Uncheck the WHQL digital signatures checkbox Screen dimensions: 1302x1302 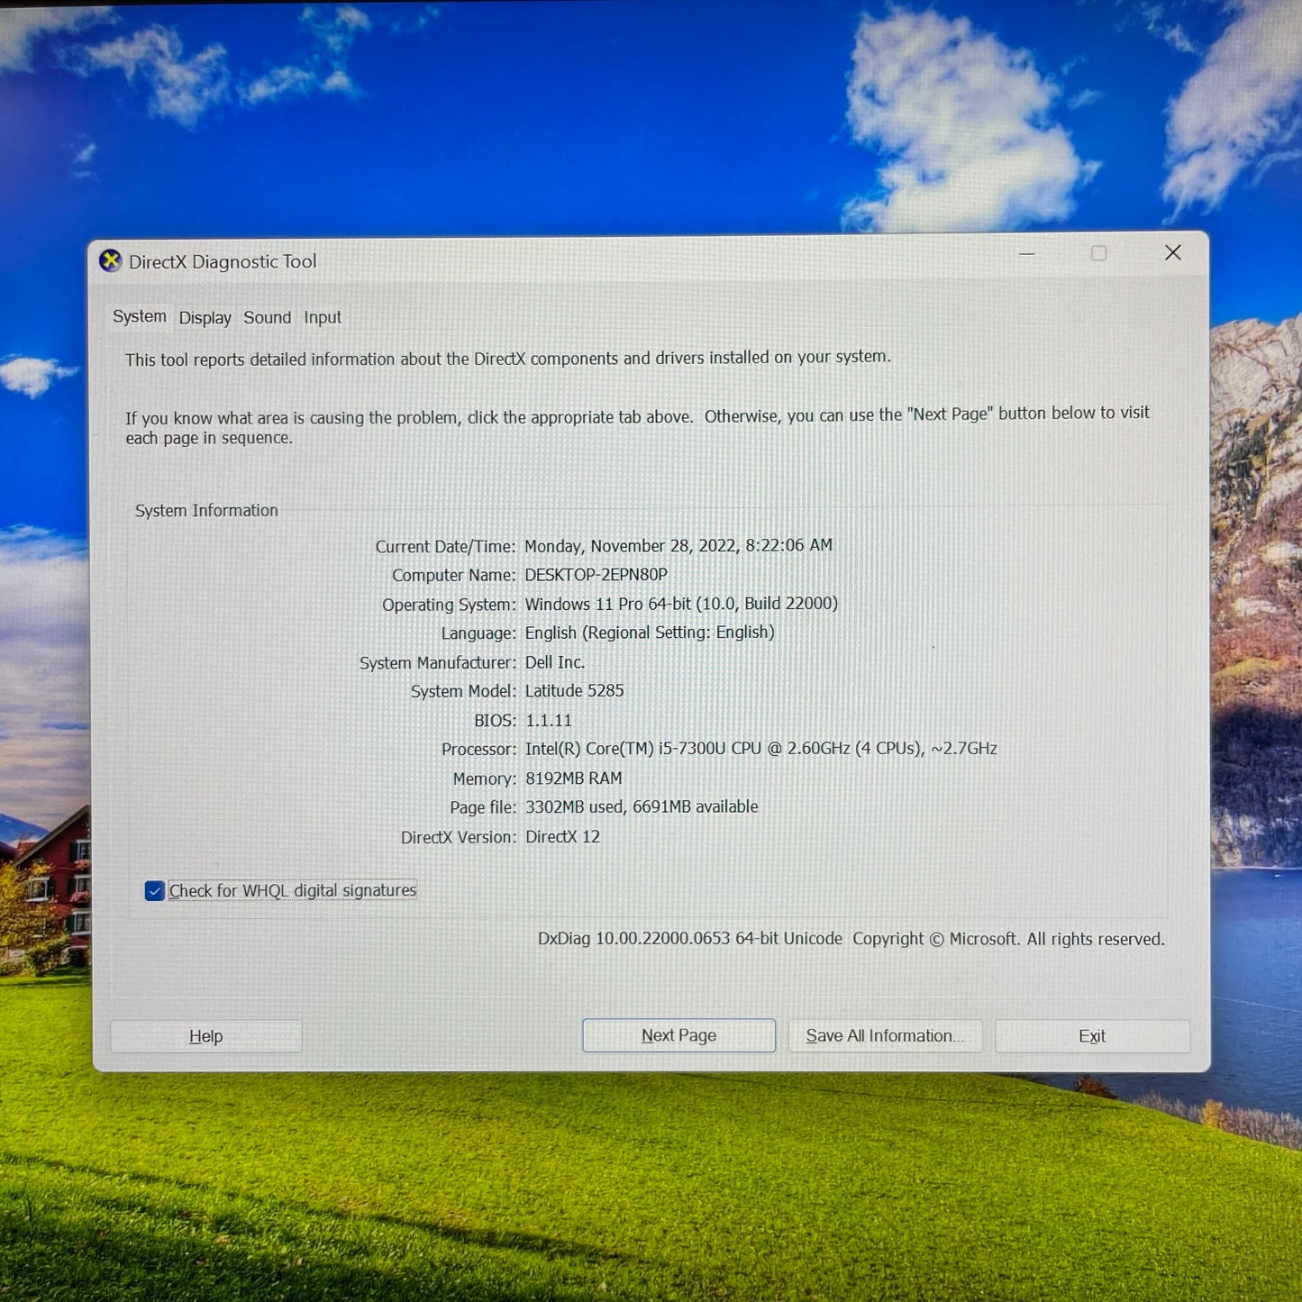pyautogui.click(x=155, y=891)
